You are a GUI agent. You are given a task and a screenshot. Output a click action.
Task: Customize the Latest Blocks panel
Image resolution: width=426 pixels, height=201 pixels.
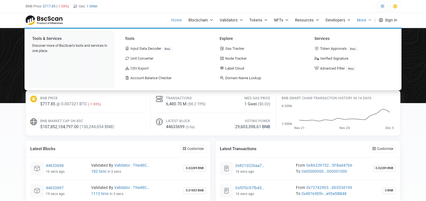pyautogui.click(x=193, y=149)
